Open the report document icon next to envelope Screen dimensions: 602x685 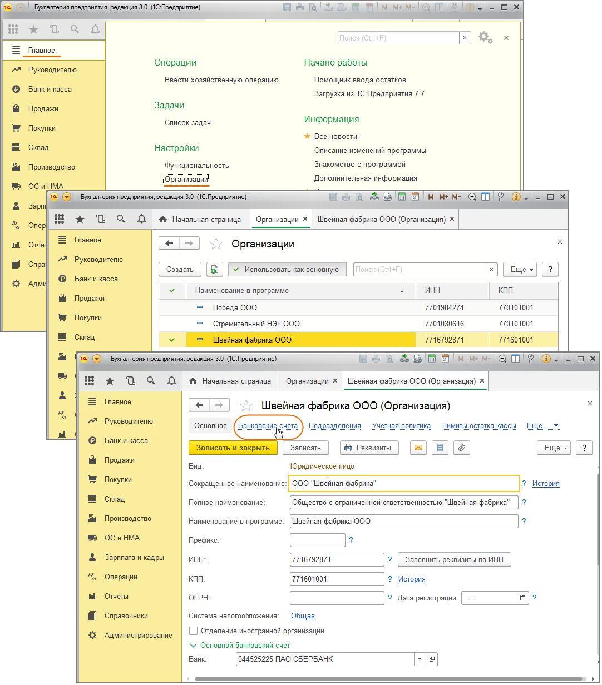click(440, 448)
